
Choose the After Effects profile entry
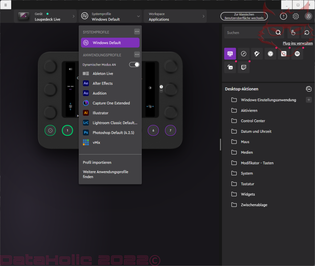tap(110, 83)
